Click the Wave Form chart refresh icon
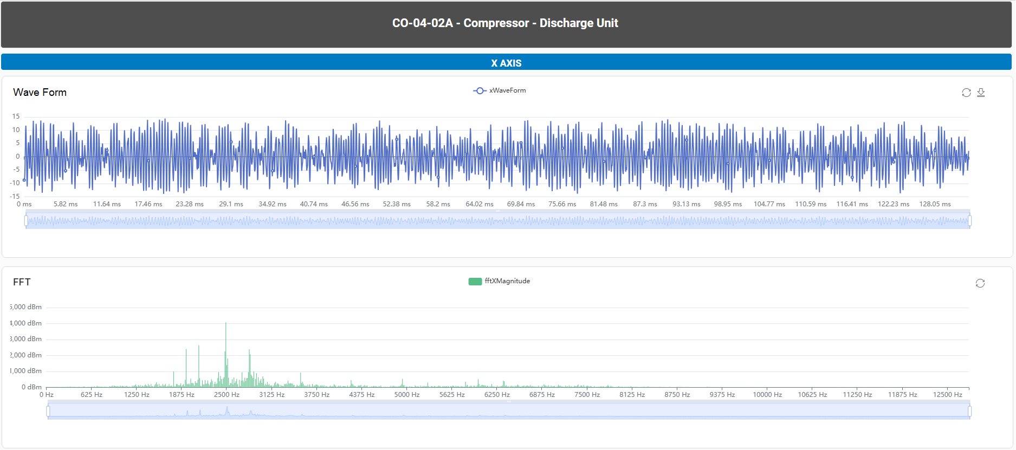1016x450 pixels. 966,93
